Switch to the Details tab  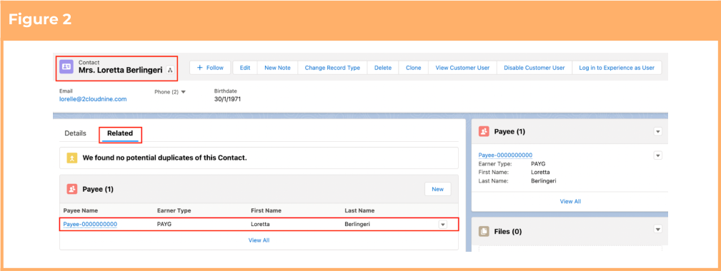(x=76, y=133)
